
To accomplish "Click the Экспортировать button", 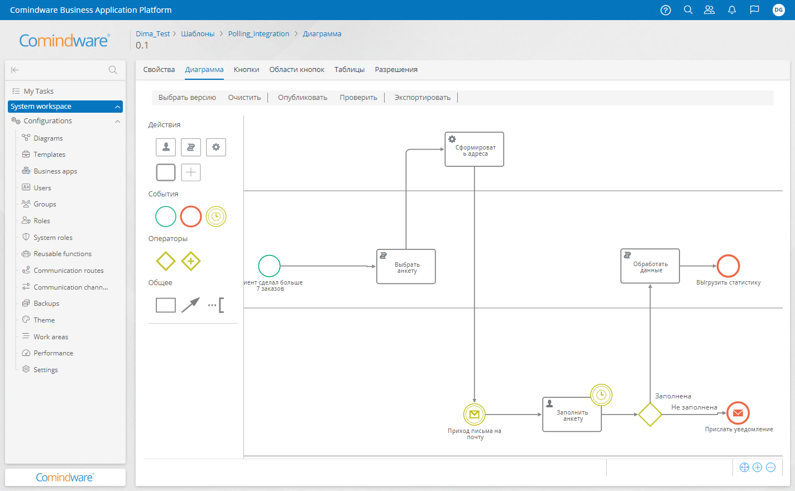I will click(x=423, y=98).
